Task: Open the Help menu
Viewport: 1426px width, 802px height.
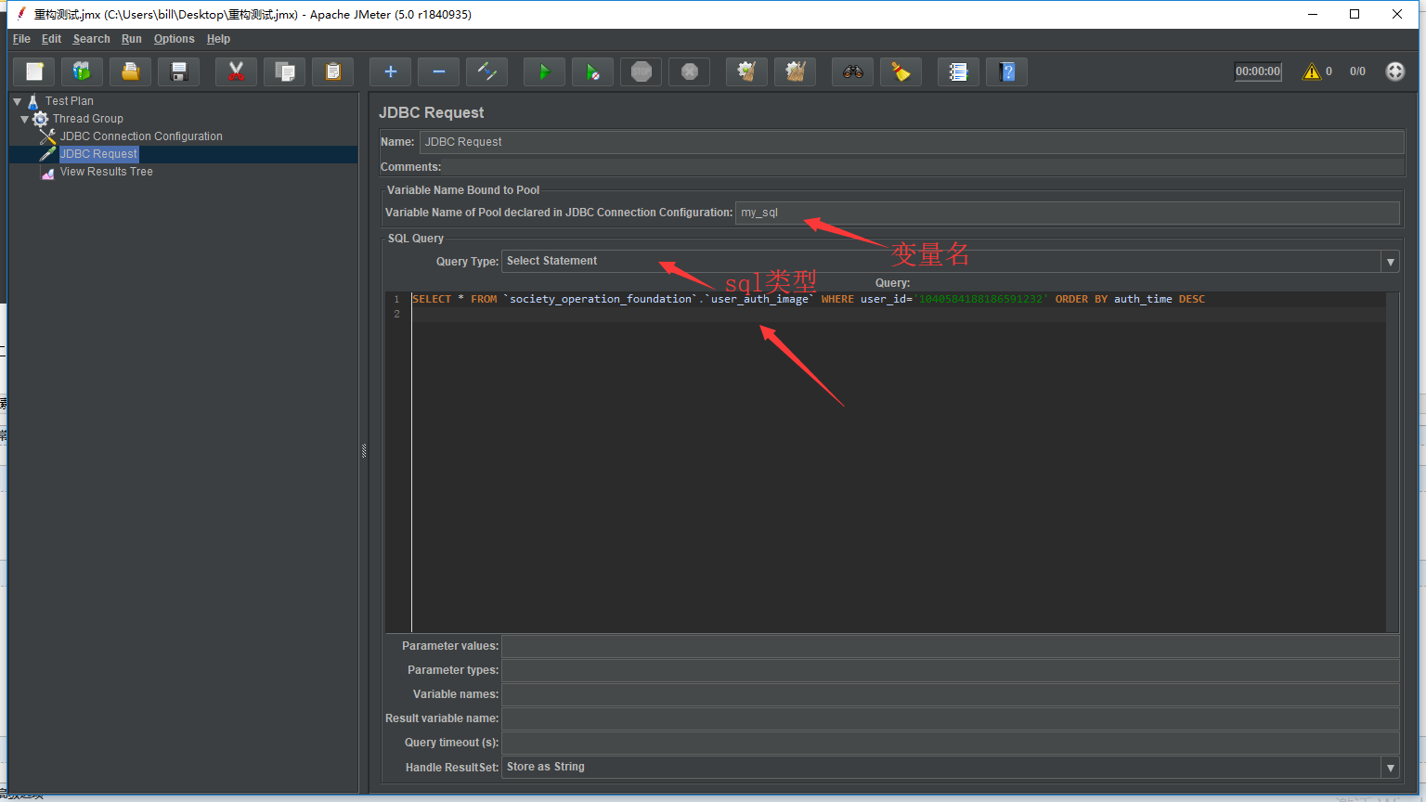Action: coord(218,39)
